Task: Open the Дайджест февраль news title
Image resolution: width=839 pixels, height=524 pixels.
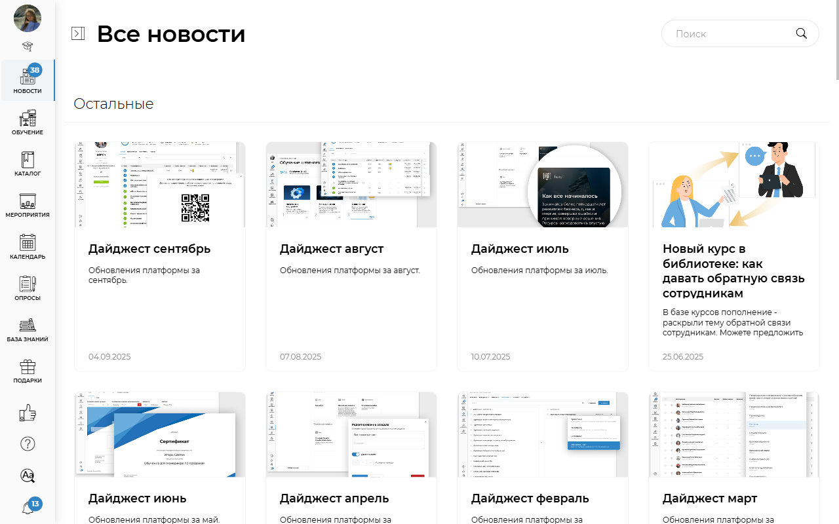Action: point(530,498)
